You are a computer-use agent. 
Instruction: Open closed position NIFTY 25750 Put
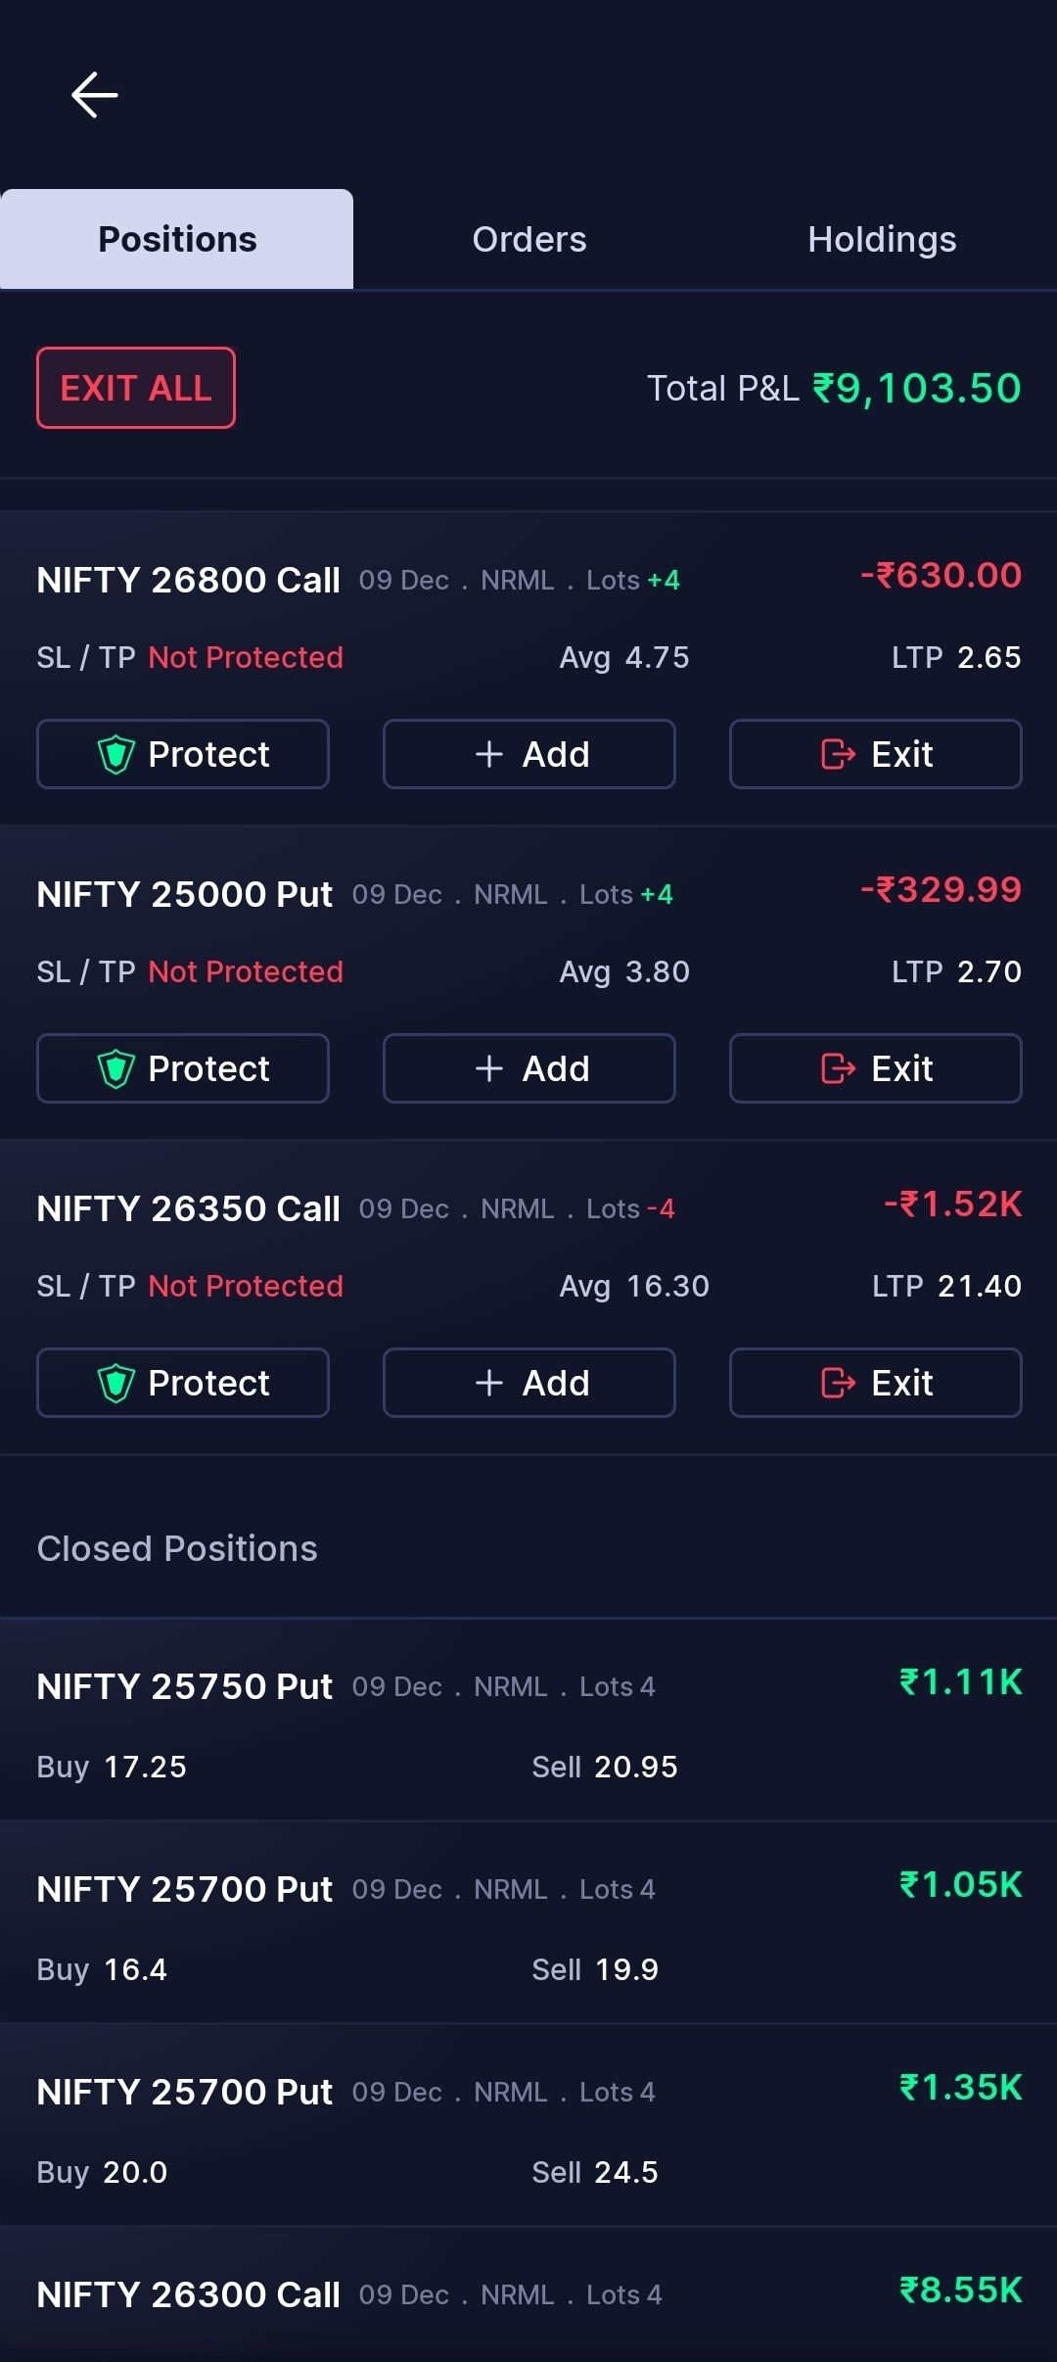(528, 1721)
